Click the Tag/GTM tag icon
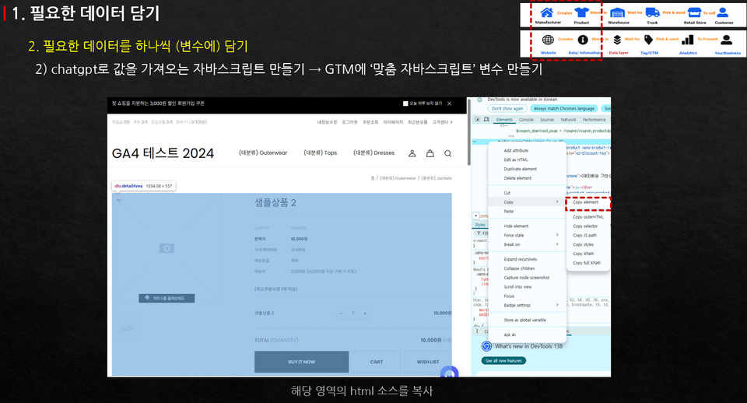This screenshot has width=747, height=403. [648, 40]
